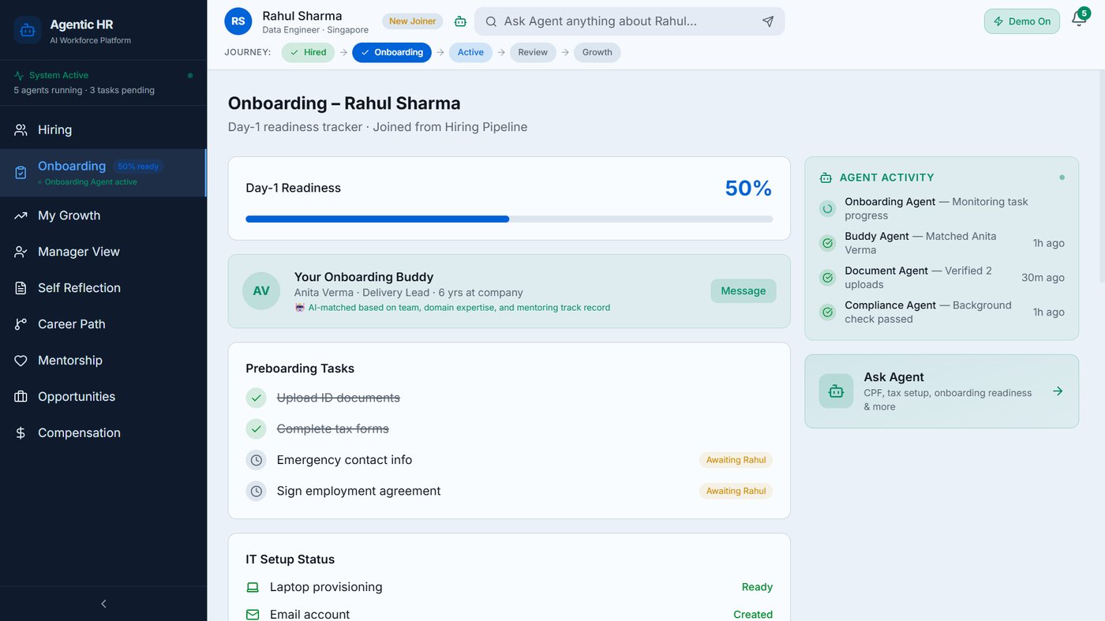Image resolution: width=1105 pixels, height=621 pixels.
Task: Message onboarding buddy Anita Verma
Action: pos(744,291)
